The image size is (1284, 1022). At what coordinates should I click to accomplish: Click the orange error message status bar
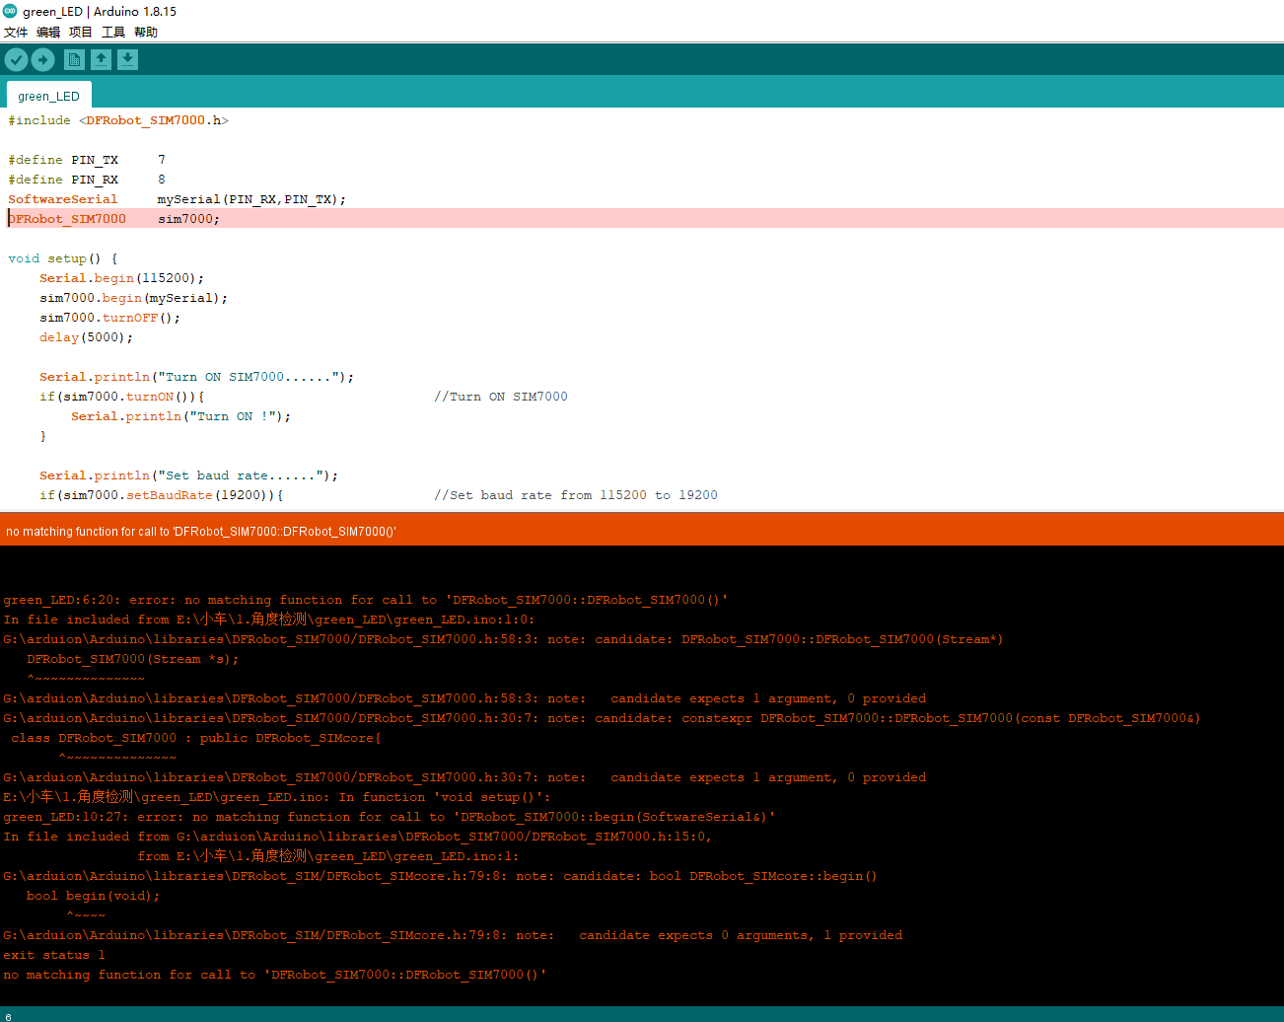click(x=642, y=531)
